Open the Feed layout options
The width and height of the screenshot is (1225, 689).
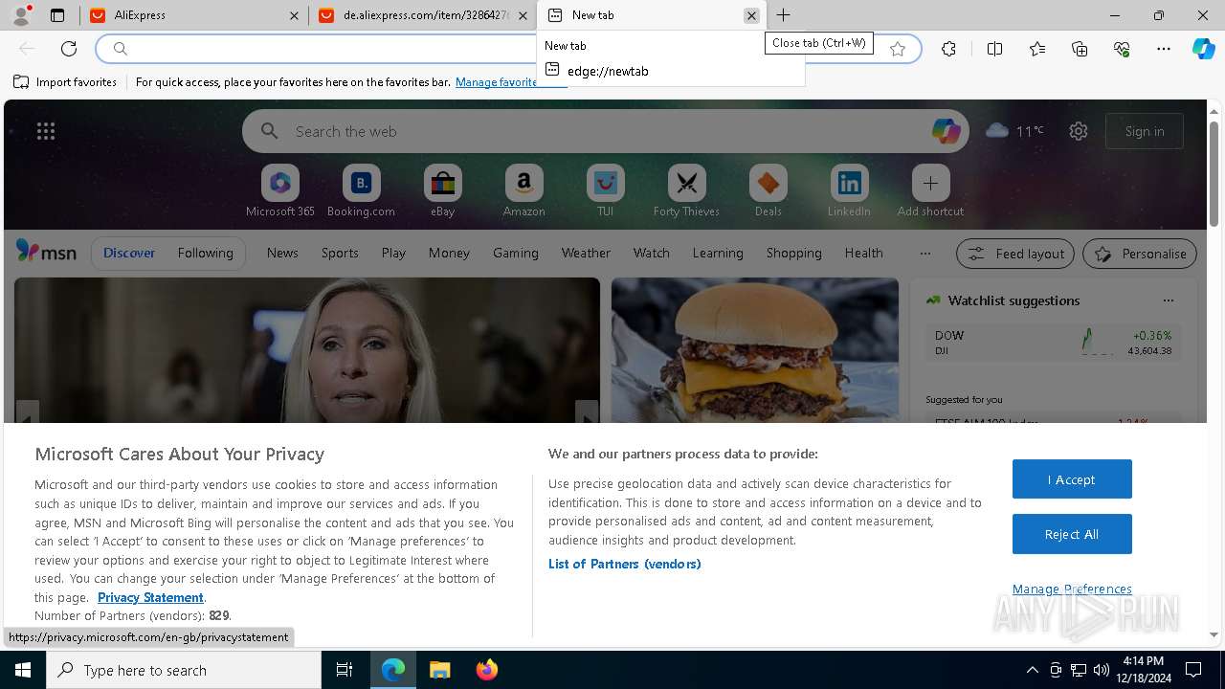coord(1015,254)
